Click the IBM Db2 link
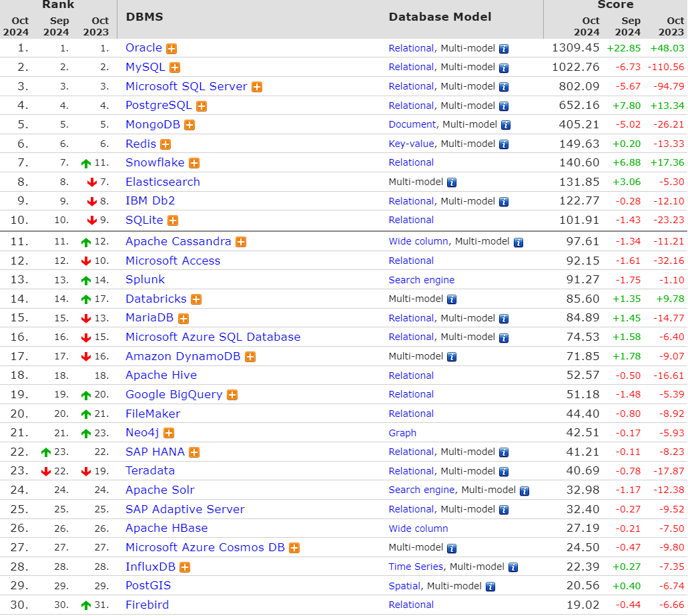688x616 pixels. [150, 201]
